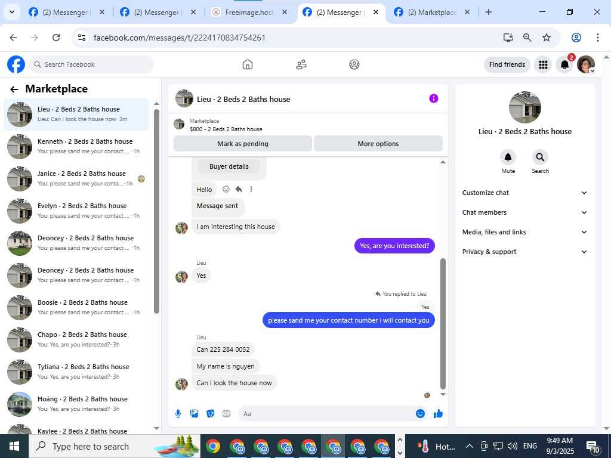Click the Windows taskbar search box
This screenshot has width=611, height=458.
tap(115, 446)
